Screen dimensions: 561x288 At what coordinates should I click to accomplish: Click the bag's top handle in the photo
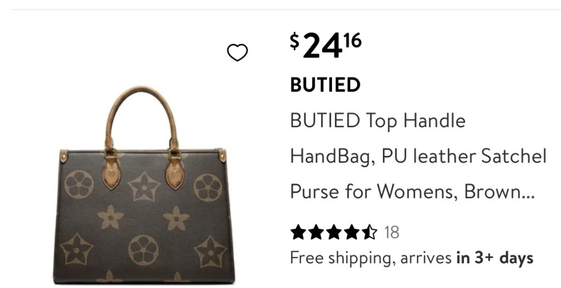(x=142, y=118)
